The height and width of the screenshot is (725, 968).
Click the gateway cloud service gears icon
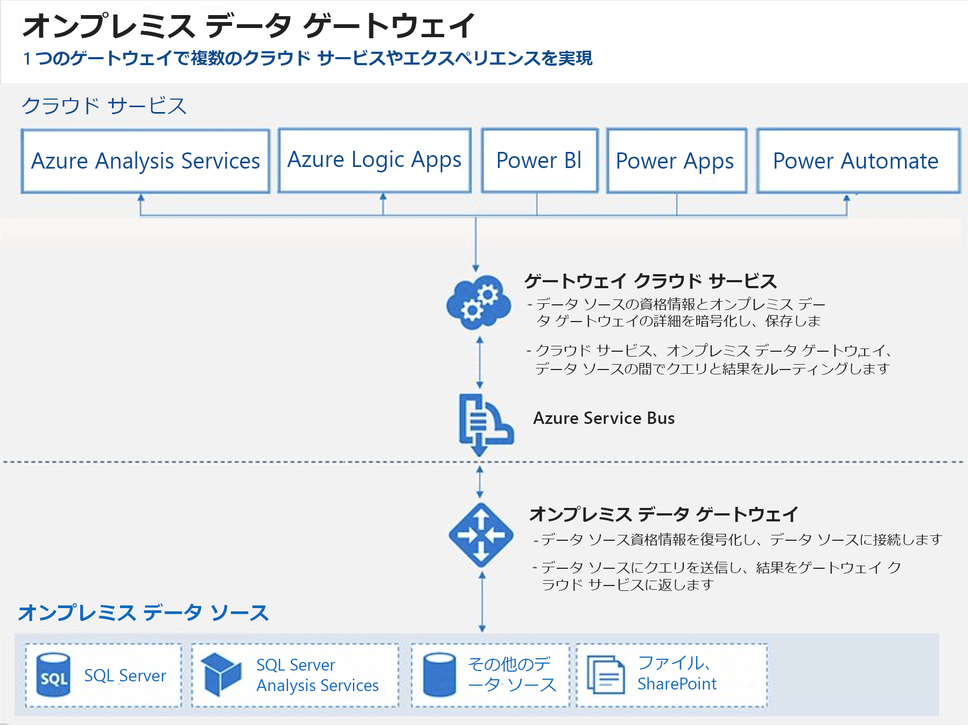(x=479, y=302)
